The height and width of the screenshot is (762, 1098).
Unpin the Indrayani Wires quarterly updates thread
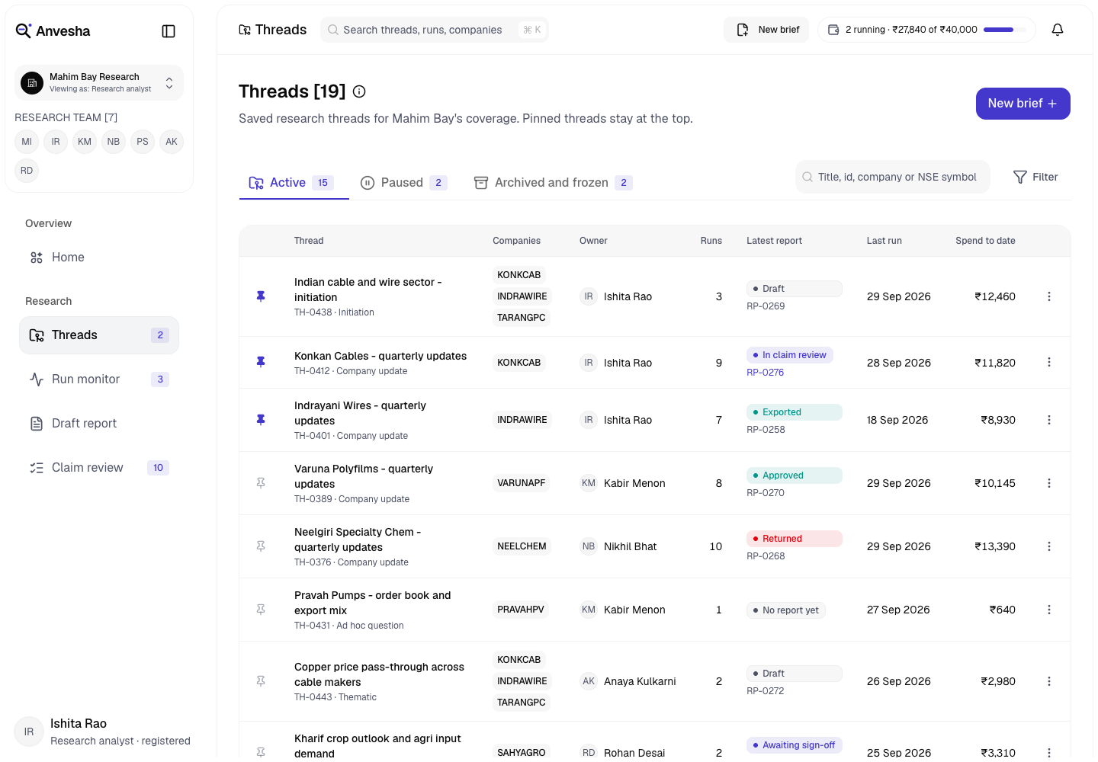click(x=261, y=420)
